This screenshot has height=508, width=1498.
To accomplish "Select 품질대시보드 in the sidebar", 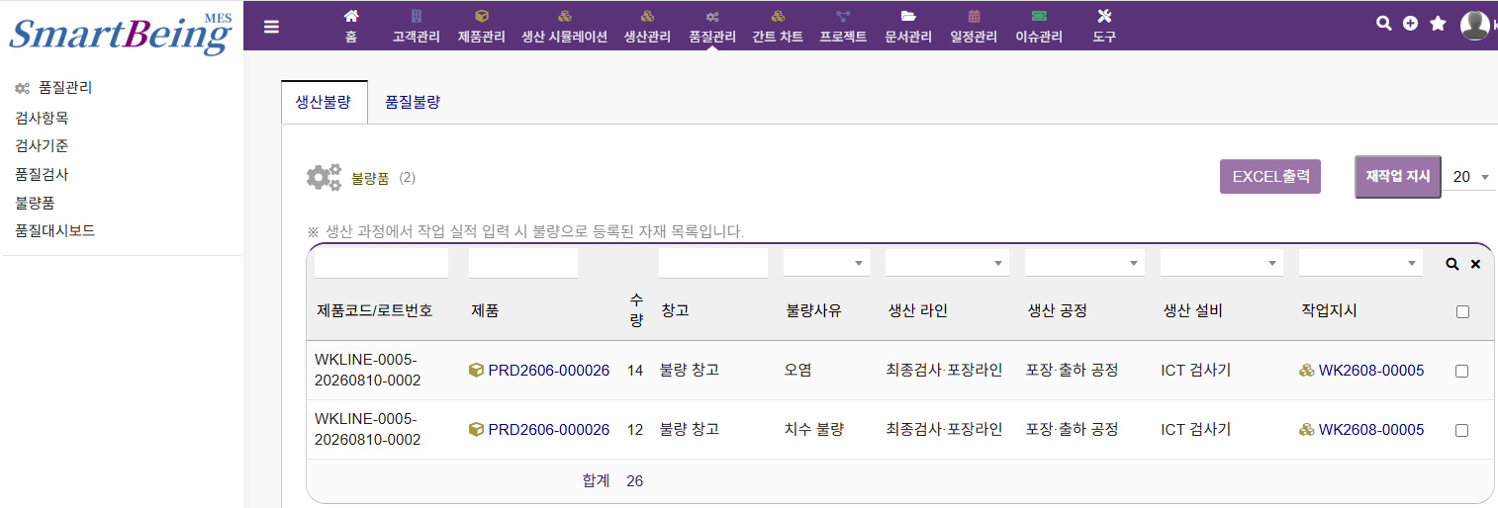I will 55,230.
